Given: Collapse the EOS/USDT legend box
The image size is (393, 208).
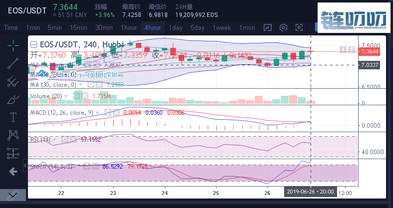Looking at the screenshot, I should click(x=34, y=44).
